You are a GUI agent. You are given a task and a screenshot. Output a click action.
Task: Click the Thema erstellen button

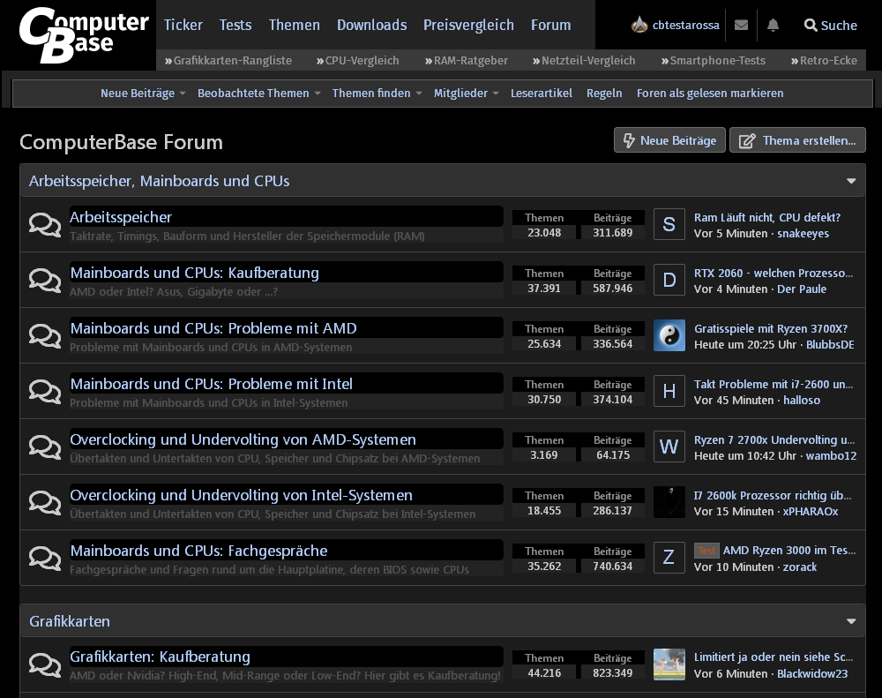[797, 140]
